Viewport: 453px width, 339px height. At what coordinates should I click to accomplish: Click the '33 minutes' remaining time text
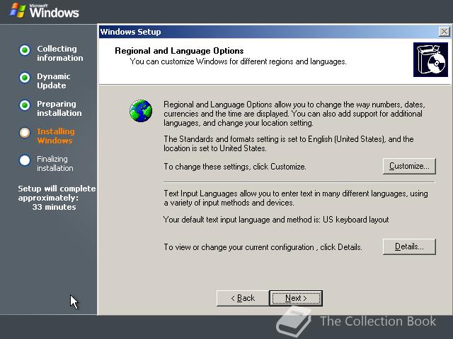click(54, 207)
